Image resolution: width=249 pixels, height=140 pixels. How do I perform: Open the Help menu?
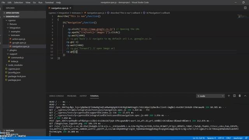click(x=58, y=3)
